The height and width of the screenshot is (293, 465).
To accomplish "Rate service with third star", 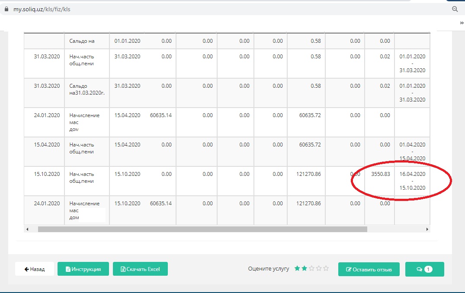I will click(311, 268).
